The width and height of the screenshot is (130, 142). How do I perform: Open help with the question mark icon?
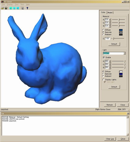coord(27,8)
